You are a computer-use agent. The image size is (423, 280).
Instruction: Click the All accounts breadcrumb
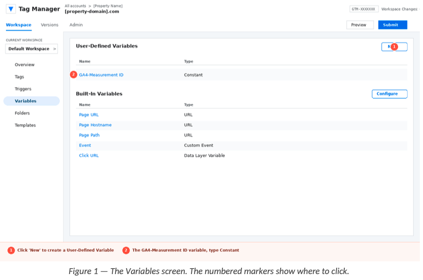pyautogui.click(x=75, y=6)
